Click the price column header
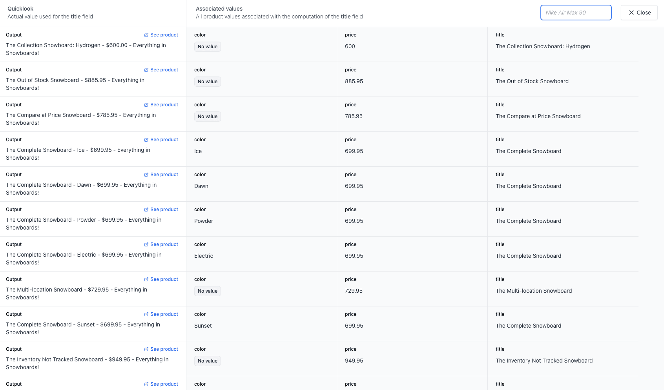The image size is (664, 390). pyautogui.click(x=350, y=35)
